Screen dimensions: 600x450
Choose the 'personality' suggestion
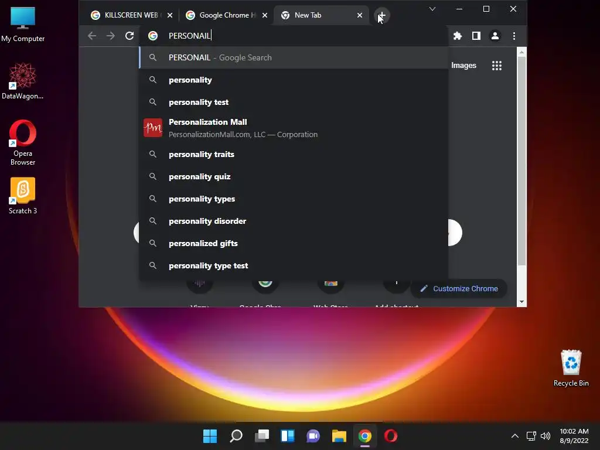click(294, 80)
